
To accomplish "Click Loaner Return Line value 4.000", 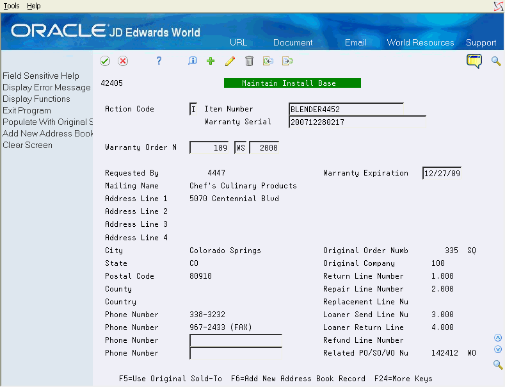I will click(442, 327).
